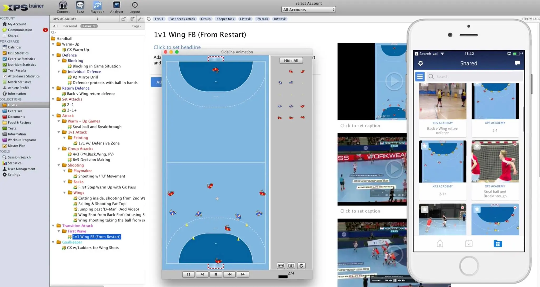Click the rotate refresh icon in animation panel
This screenshot has width=540, height=287.
coord(301,266)
